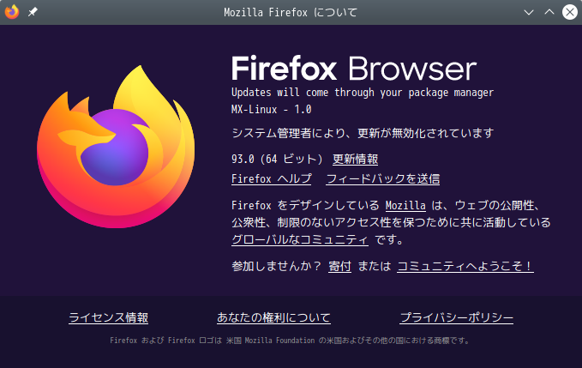This screenshot has width=582, height=368.
Task: Click the システム管理者により、更新が無効化されています message
Action: (363, 133)
